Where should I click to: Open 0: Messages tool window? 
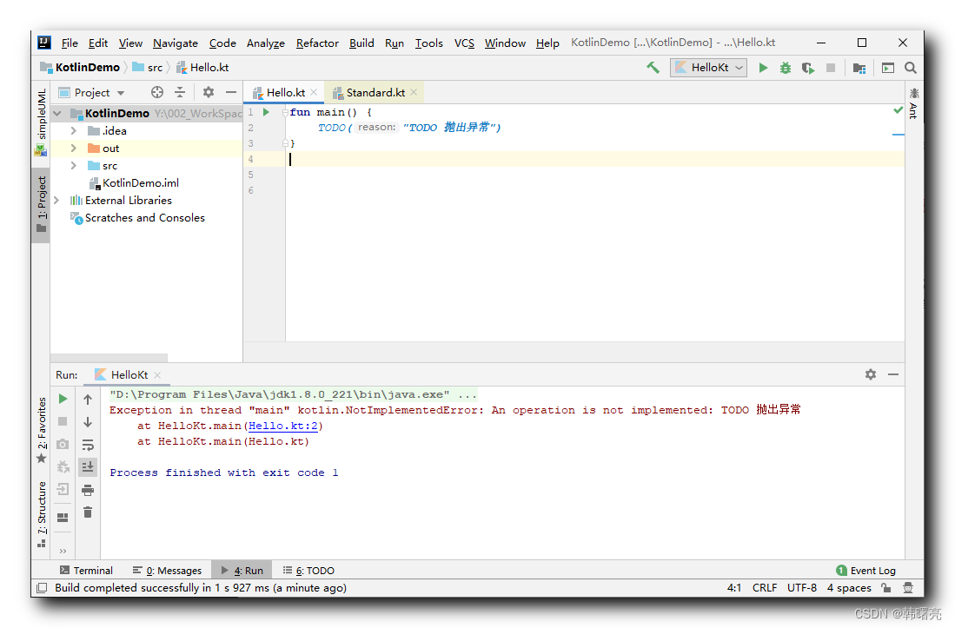tap(167, 570)
